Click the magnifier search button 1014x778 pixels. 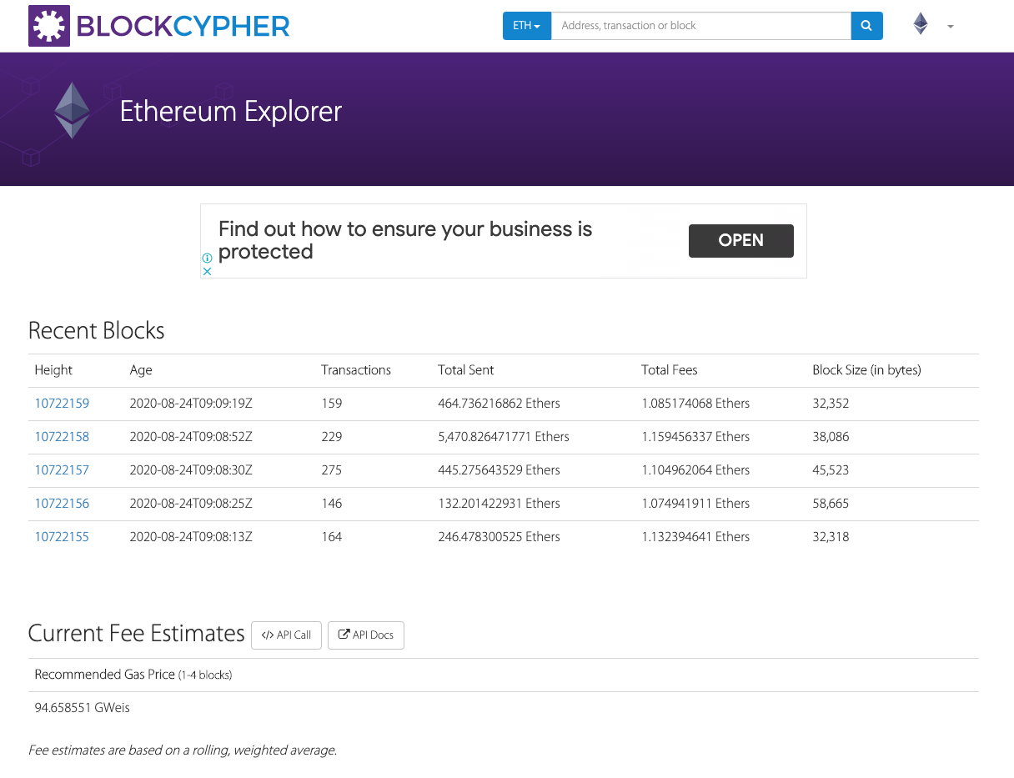pyautogui.click(x=866, y=26)
